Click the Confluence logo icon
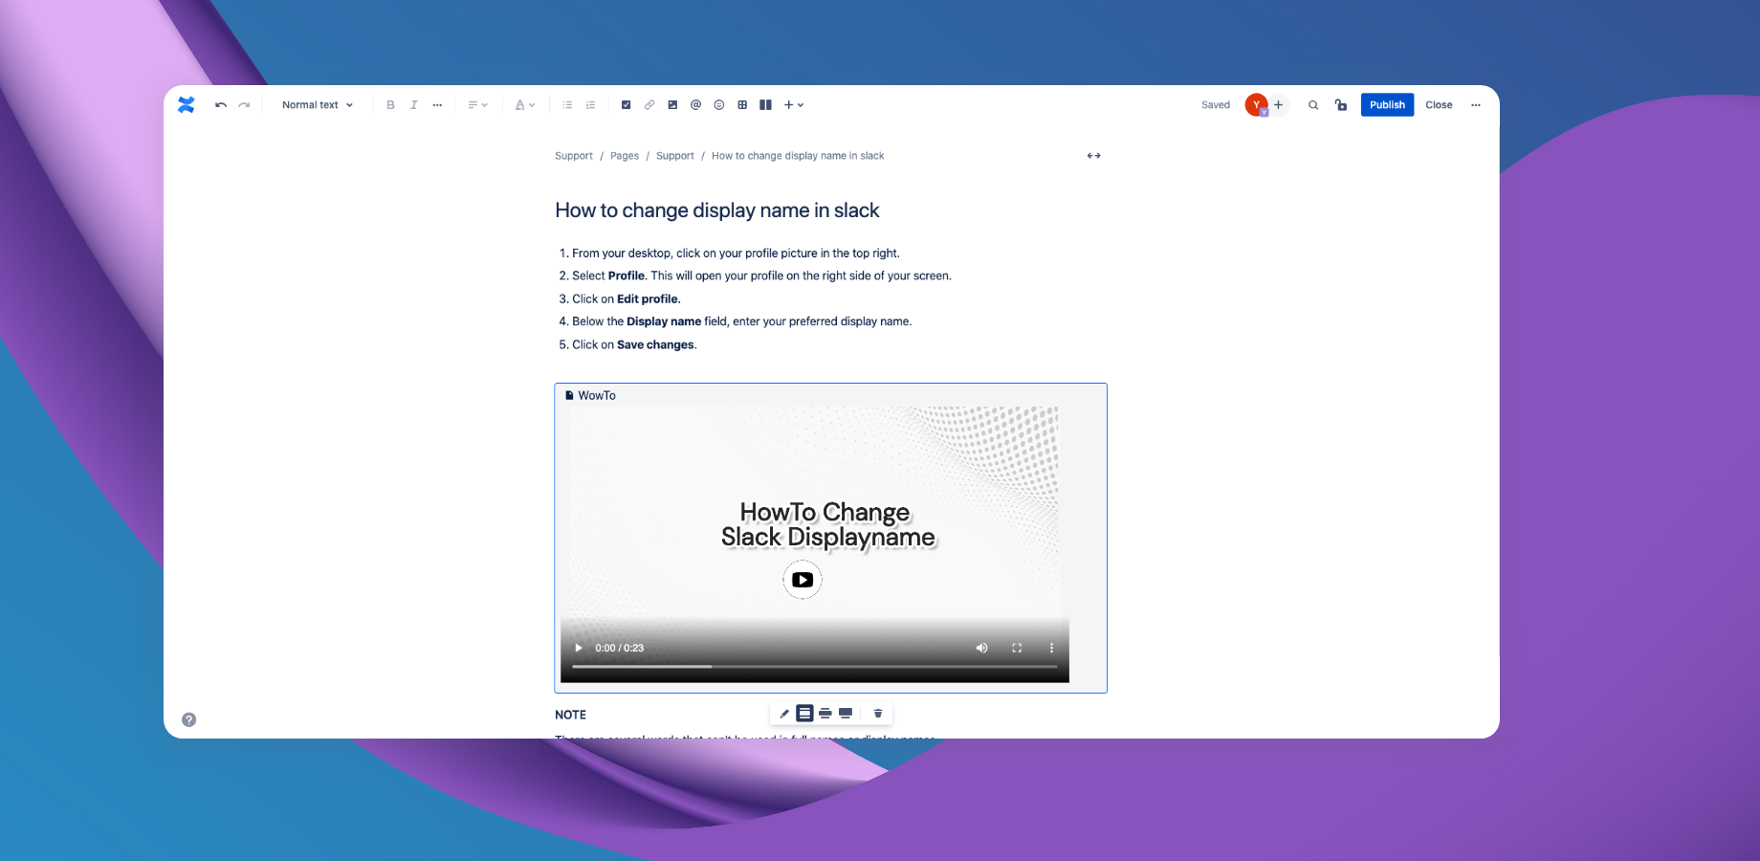This screenshot has height=861, width=1760. 186,105
